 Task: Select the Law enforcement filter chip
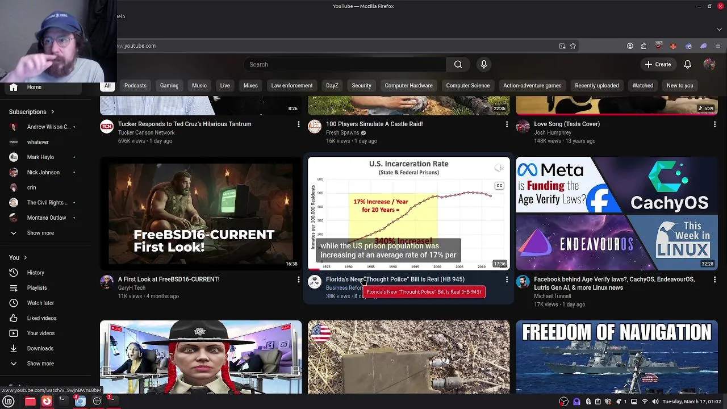pos(292,86)
